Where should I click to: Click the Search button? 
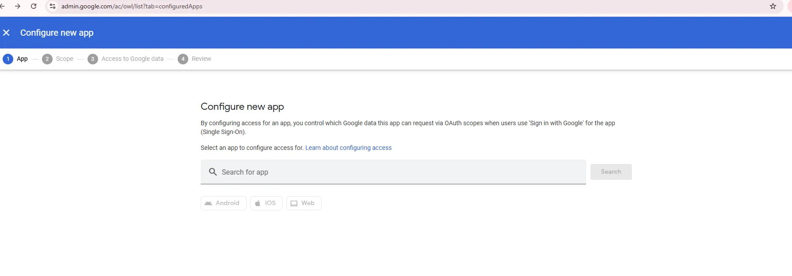(611, 172)
